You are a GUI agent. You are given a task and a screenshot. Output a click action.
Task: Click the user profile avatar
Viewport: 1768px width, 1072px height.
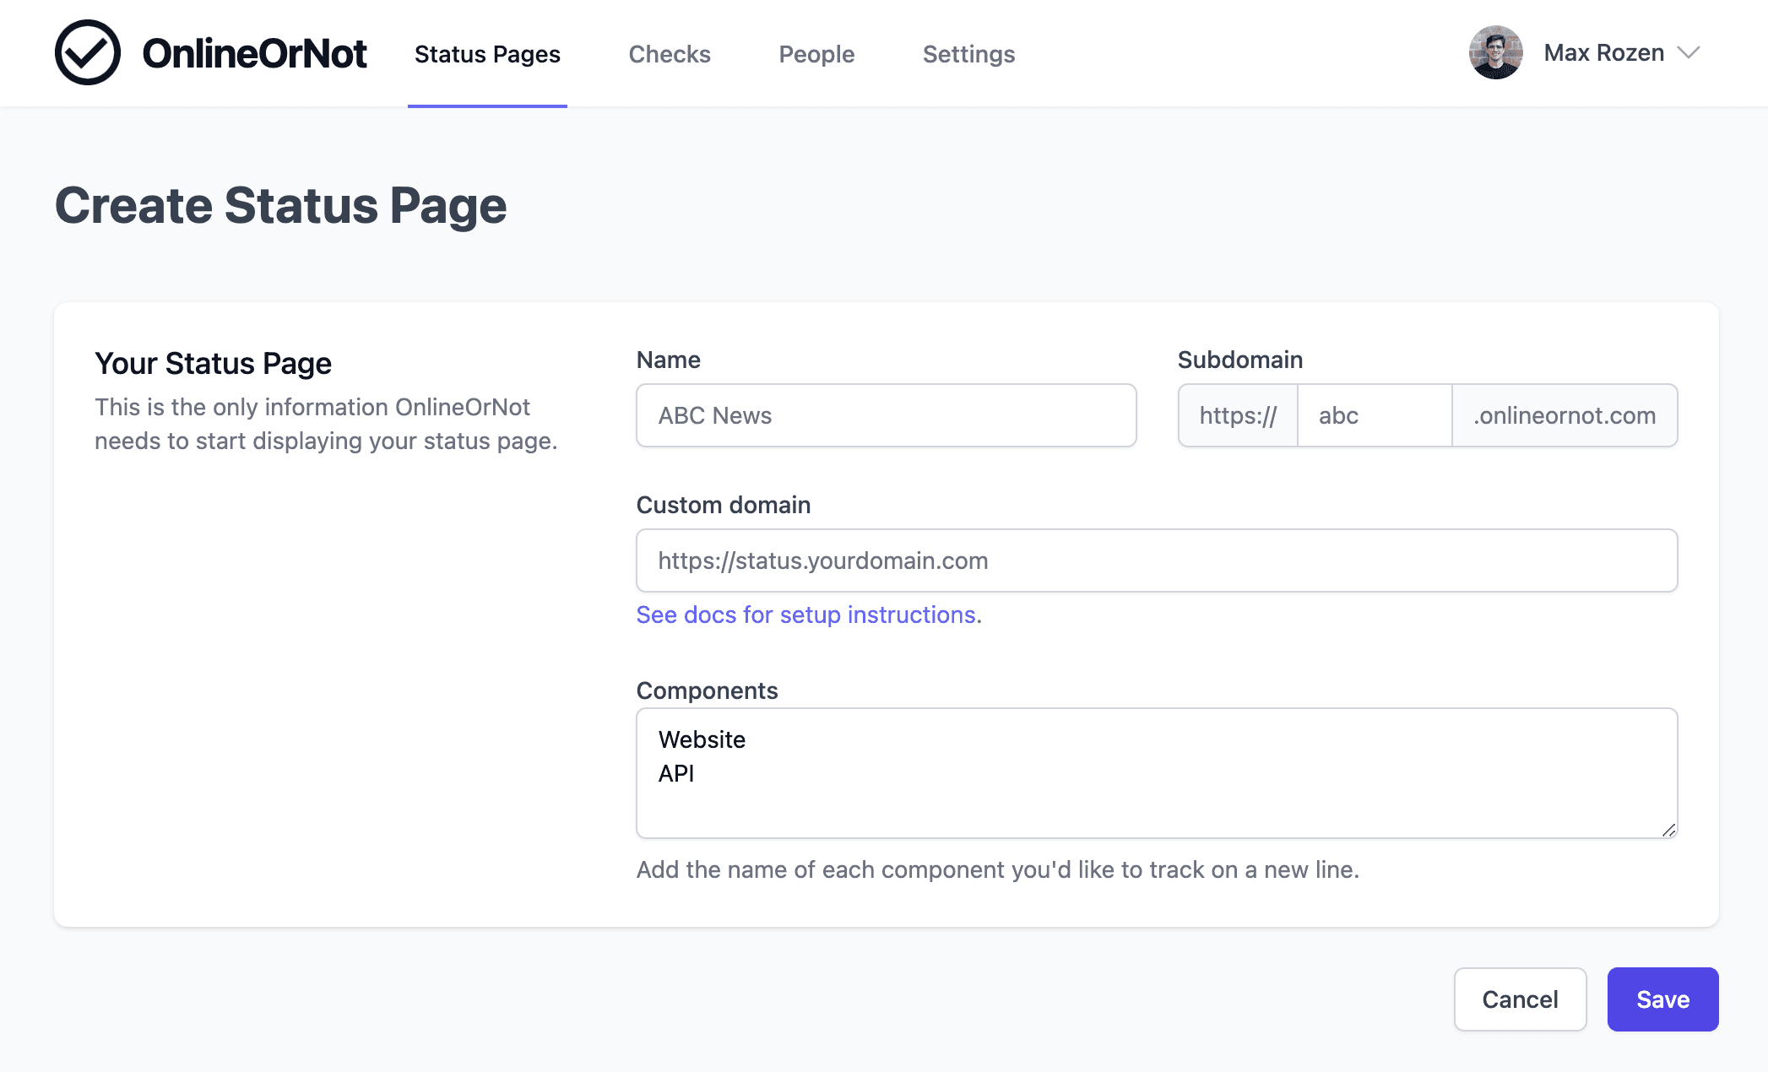point(1495,53)
